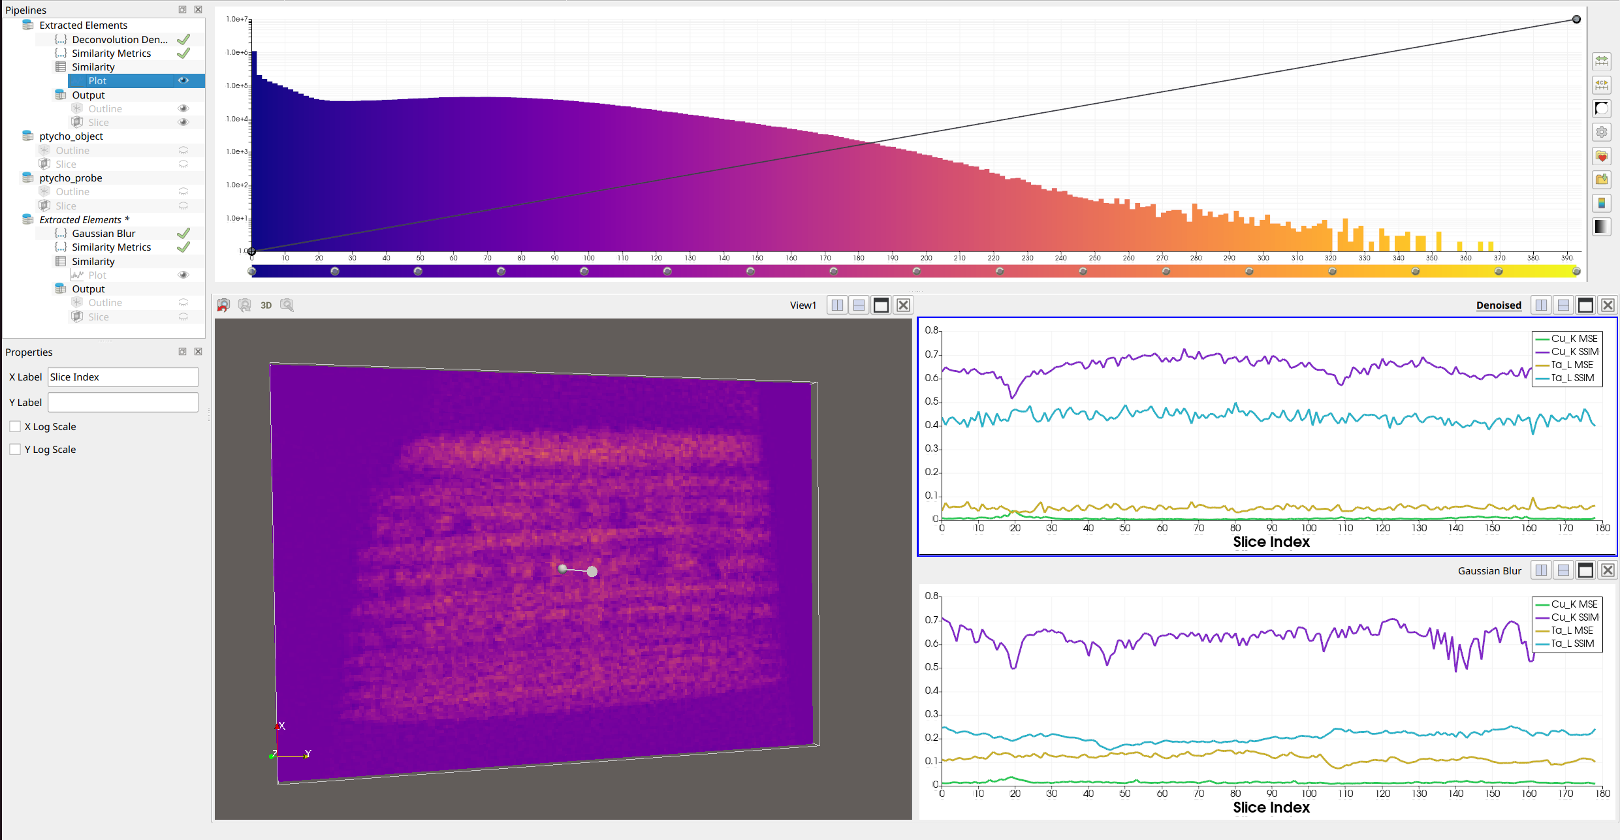The image size is (1620, 840).
Task: Select Deconvolution Denoise operator
Action: tap(119, 39)
